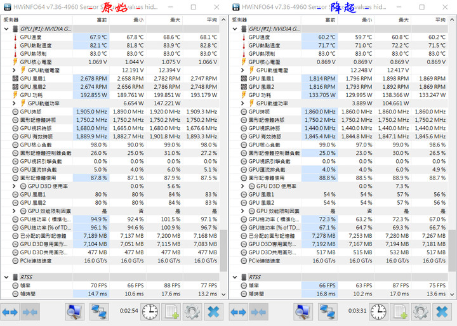Select PCIe連結速度 row in left window
457x326 pixels.
pyautogui.click(x=110, y=261)
